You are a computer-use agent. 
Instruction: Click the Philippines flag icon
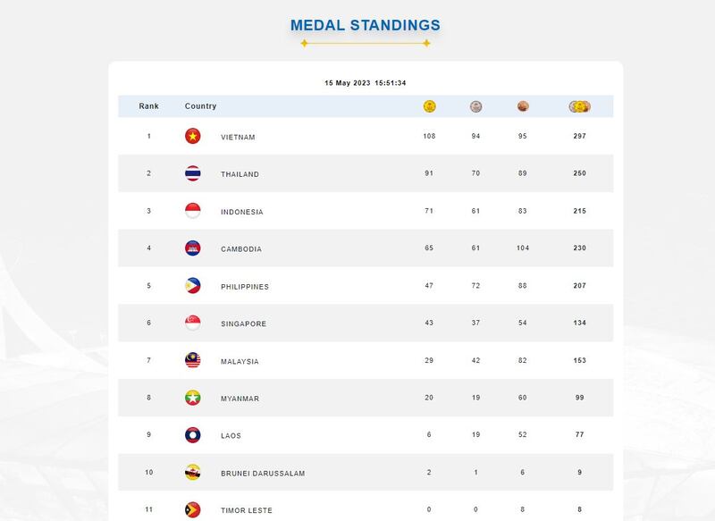tap(192, 285)
